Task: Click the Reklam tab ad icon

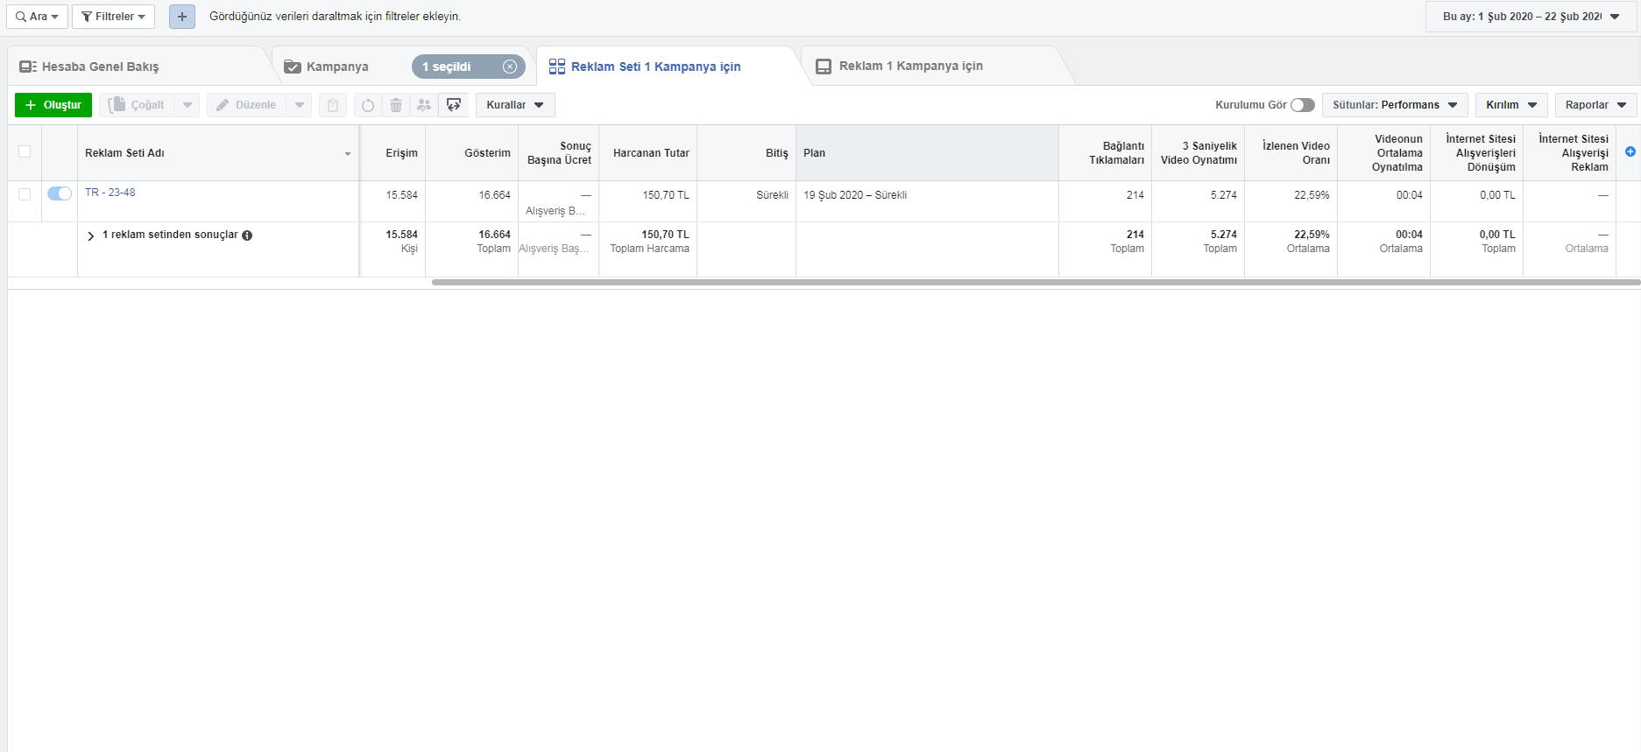Action: [824, 67]
